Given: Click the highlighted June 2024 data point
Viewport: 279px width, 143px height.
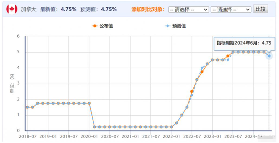Looking at the screenshot, I should pyautogui.click(x=269, y=56).
